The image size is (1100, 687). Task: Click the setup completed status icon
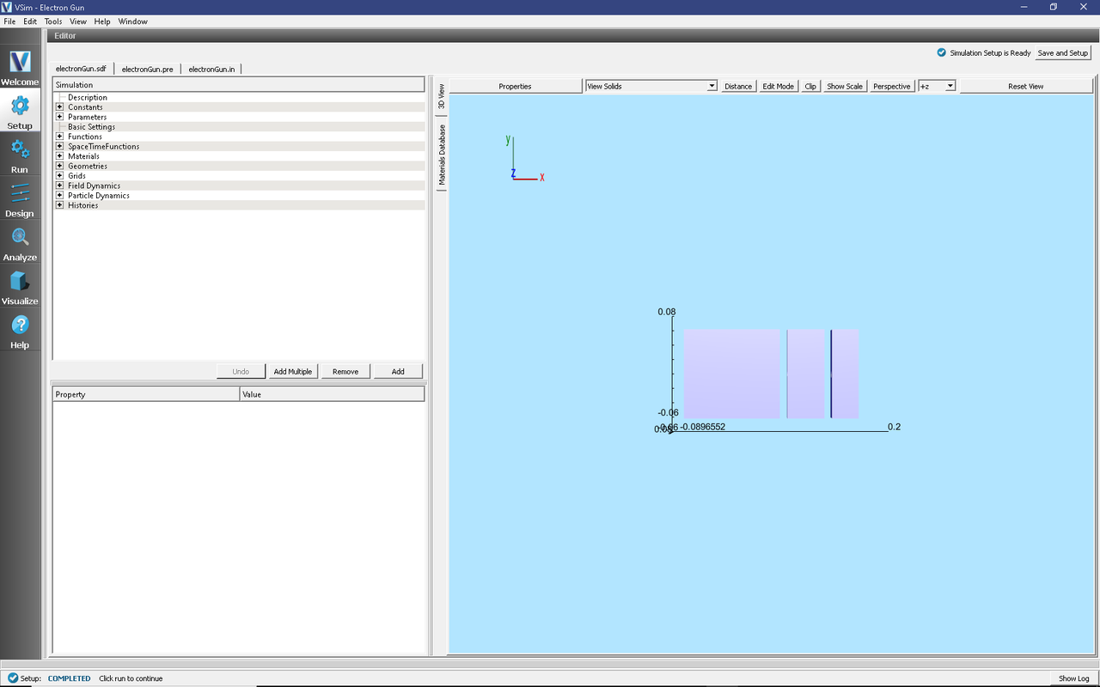click(x=12, y=678)
